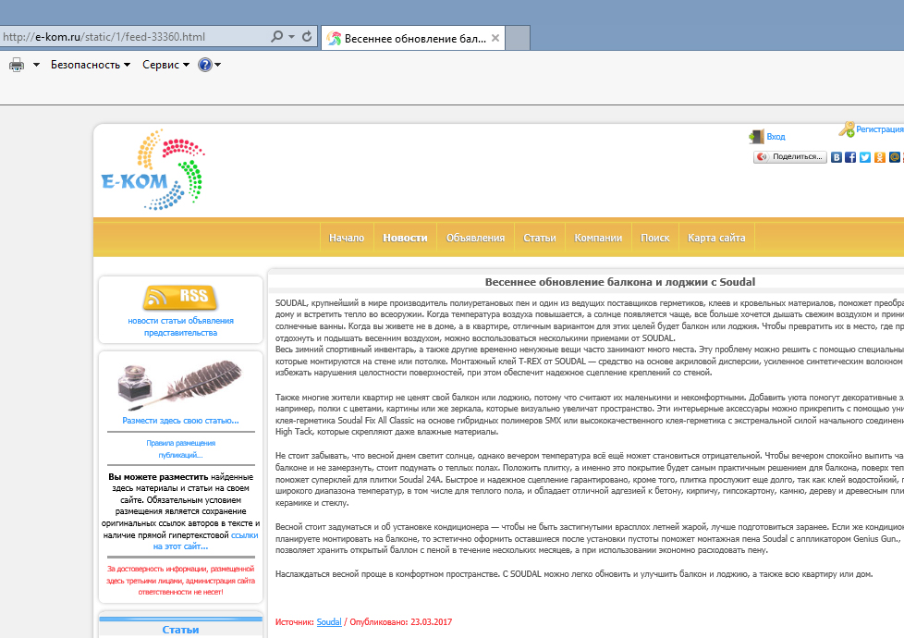Click the ссылки на этот сайт link
Screen dimensions: 904x638
coord(205,541)
